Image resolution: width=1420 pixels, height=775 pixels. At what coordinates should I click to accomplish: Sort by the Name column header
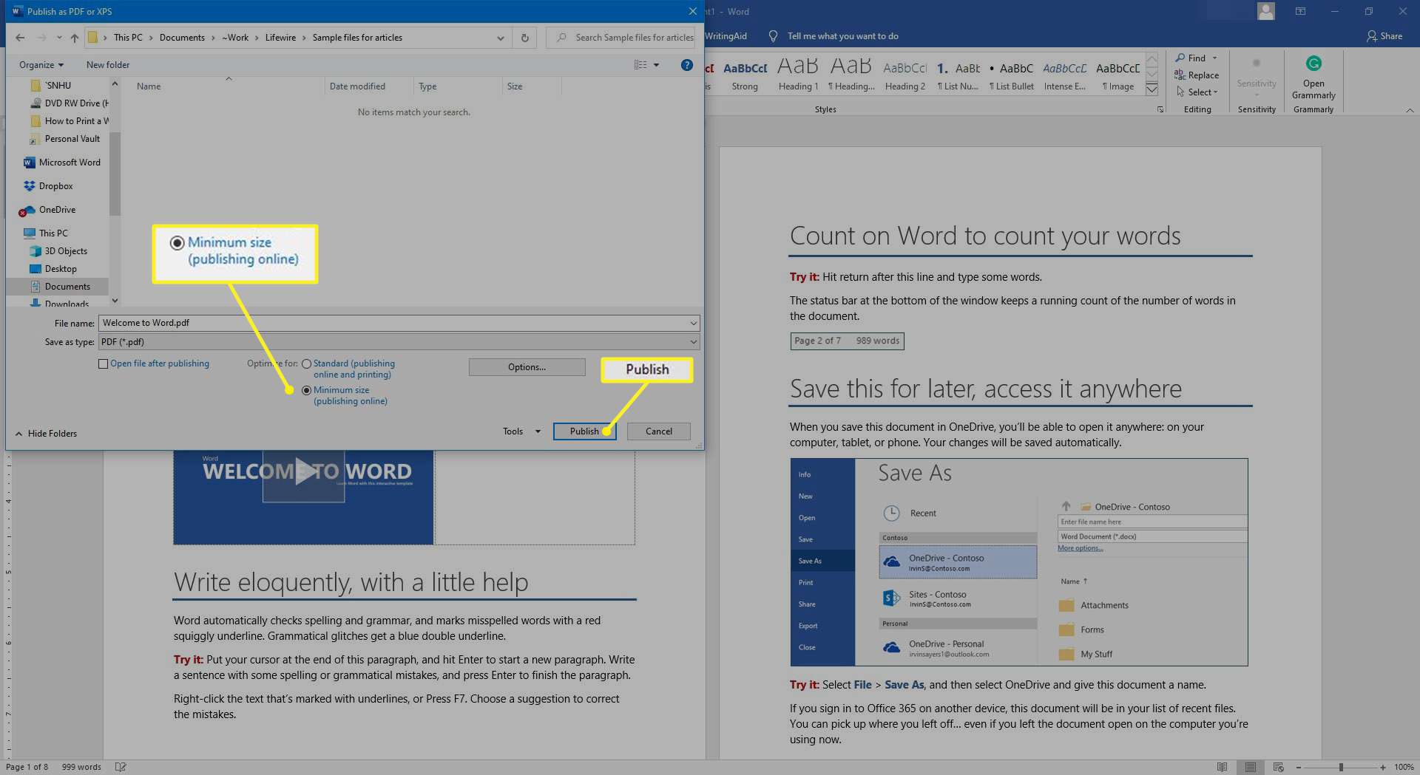point(149,86)
